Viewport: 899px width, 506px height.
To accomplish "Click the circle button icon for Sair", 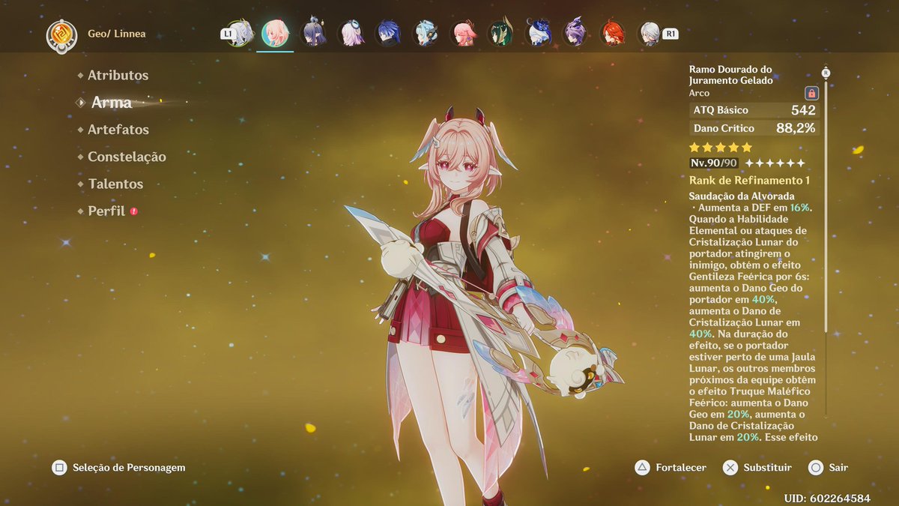I will tap(816, 468).
